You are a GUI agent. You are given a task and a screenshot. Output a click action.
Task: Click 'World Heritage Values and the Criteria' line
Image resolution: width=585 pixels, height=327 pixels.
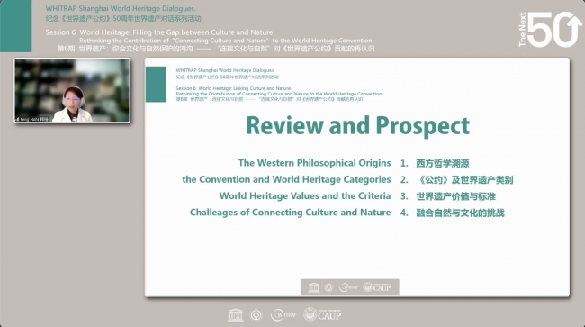coord(305,196)
